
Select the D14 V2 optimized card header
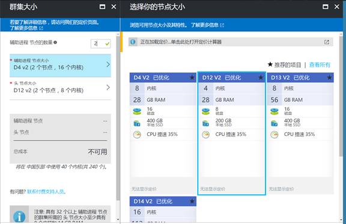163,201
